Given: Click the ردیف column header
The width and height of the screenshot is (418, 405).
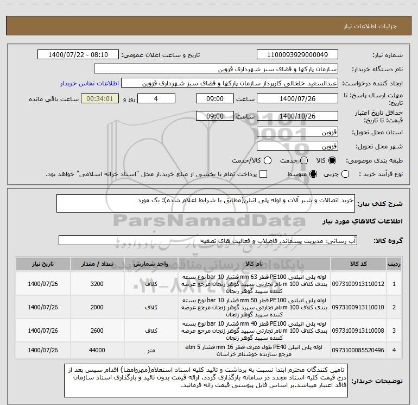Looking at the screenshot, I should pos(394,264).
